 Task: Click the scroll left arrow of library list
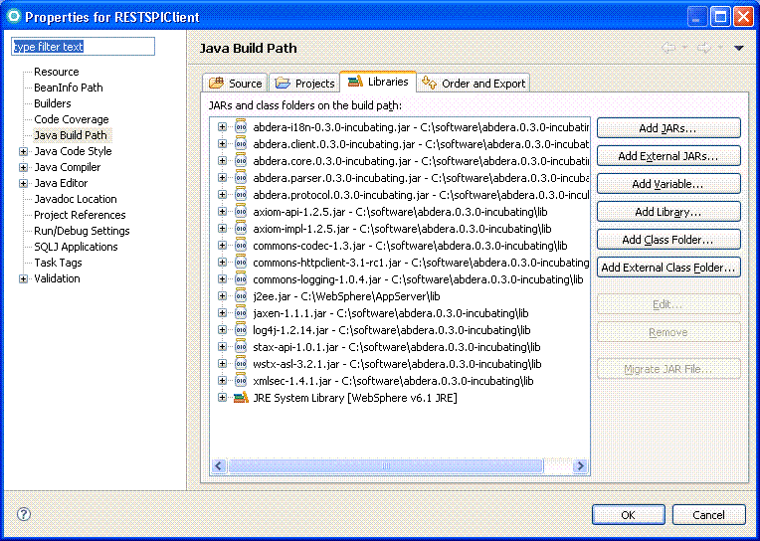pos(219,466)
